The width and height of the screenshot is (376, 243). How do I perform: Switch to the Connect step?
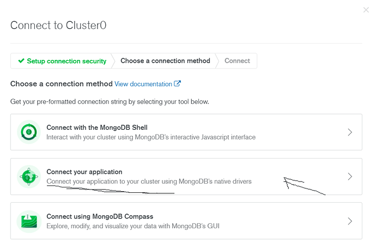pyautogui.click(x=237, y=61)
